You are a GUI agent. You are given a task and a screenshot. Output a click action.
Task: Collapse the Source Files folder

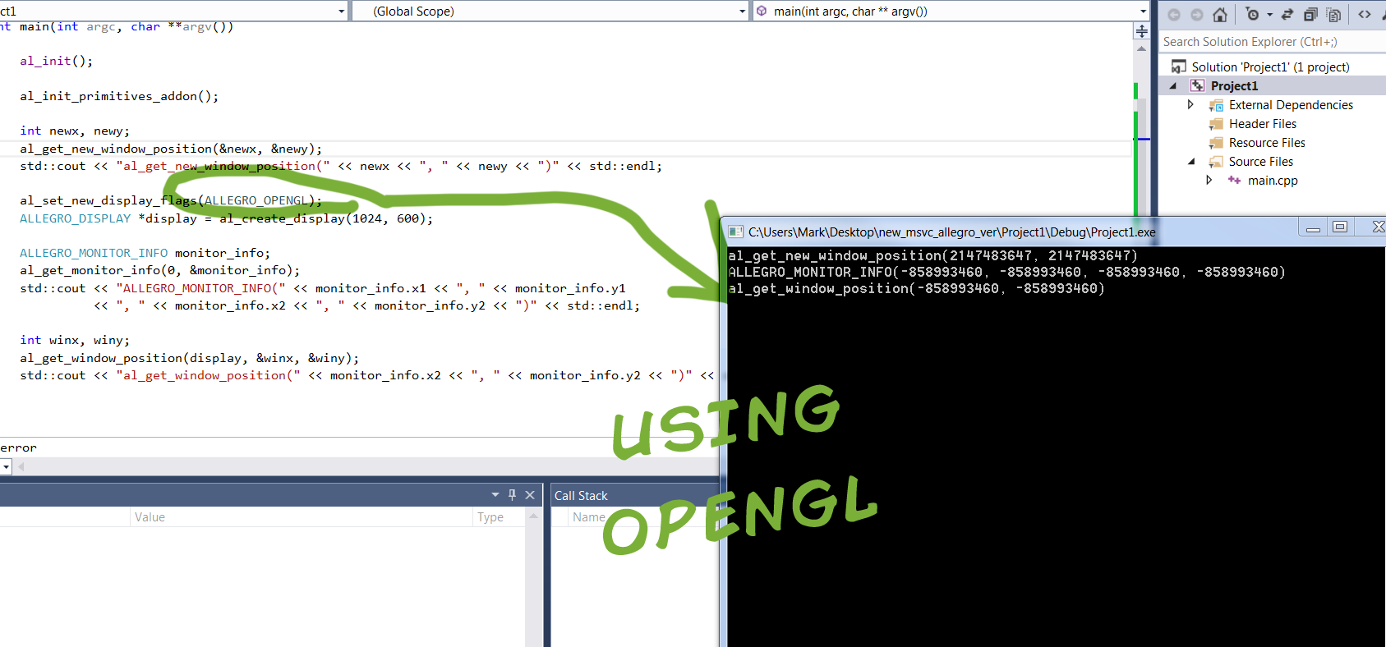(x=1191, y=162)
